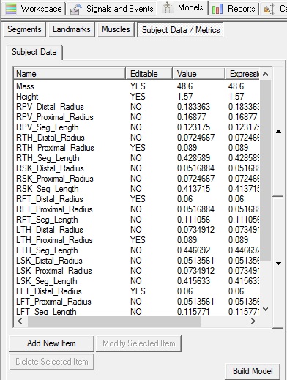The image size is (287, 380).
Task: Select the LTH_Proximal_Radius row
Action: point(137,240)
